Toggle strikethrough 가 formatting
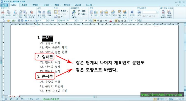 (106, 21)
